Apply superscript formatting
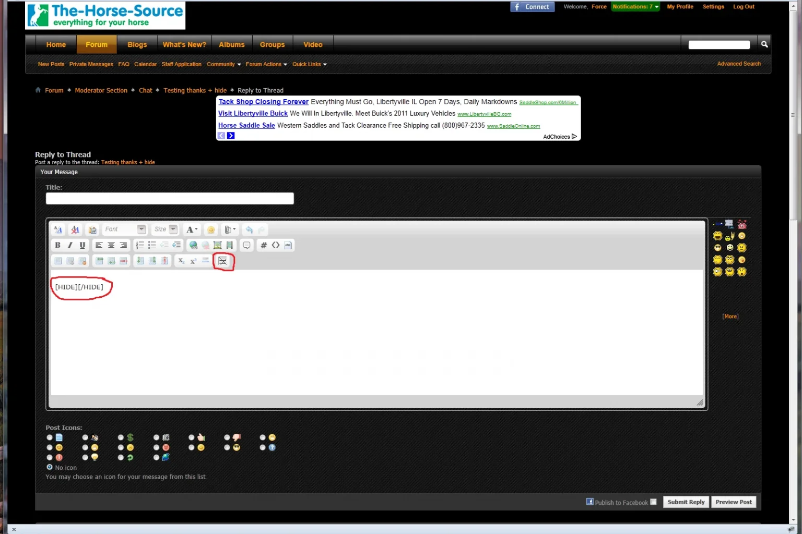802x534 pixels. coord(193,261)
